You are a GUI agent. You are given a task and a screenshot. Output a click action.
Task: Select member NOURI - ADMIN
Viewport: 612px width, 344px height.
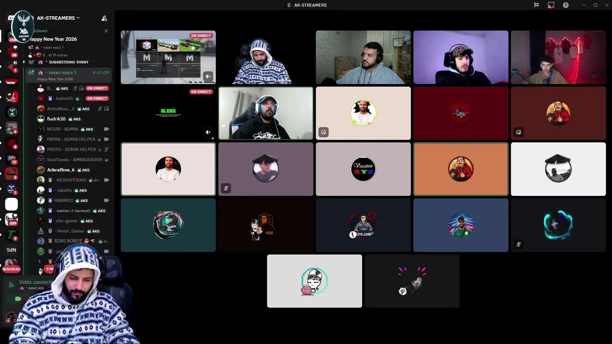(73, 129)
